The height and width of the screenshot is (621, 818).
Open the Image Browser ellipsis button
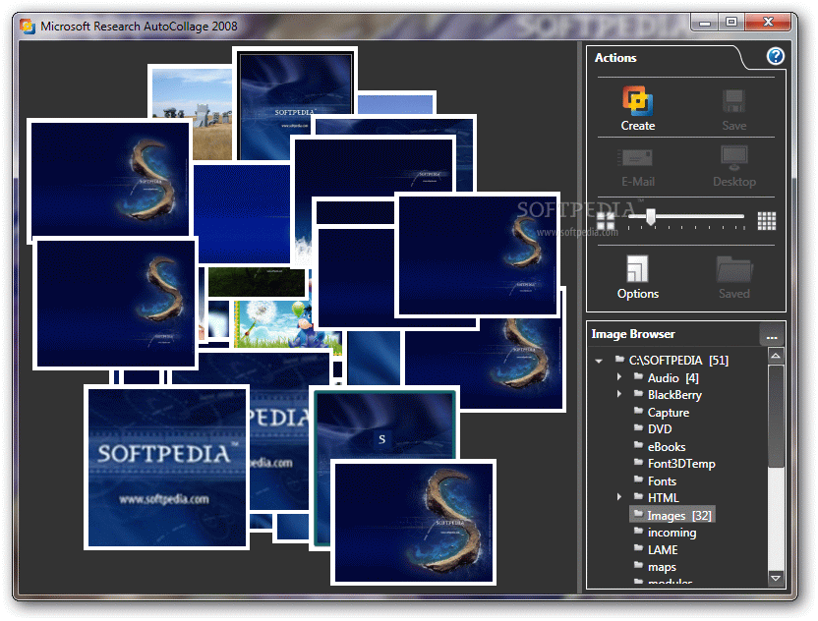pos(772,335)
